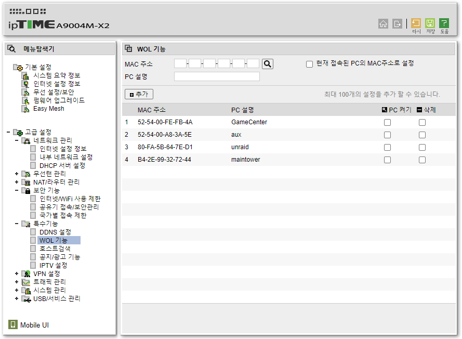Click the green 저장 save icon

pyautogui.click(x=430, y=23)
